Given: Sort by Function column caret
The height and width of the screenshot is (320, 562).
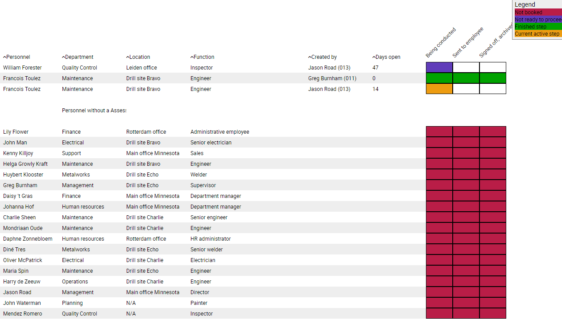Looking at the screenshot, I should pos(192,57).
